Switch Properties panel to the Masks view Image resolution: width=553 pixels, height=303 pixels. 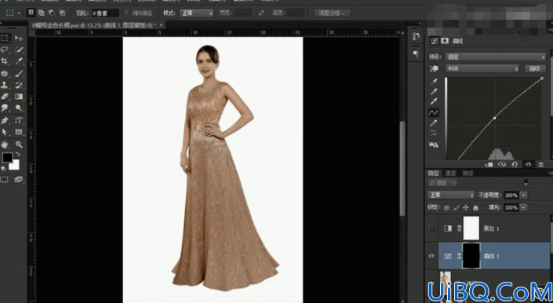click(x=445, y=41)
